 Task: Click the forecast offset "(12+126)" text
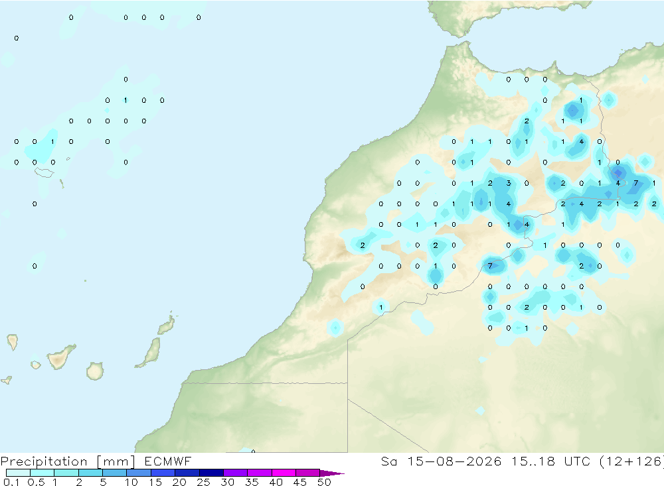[x=631, y=461]
